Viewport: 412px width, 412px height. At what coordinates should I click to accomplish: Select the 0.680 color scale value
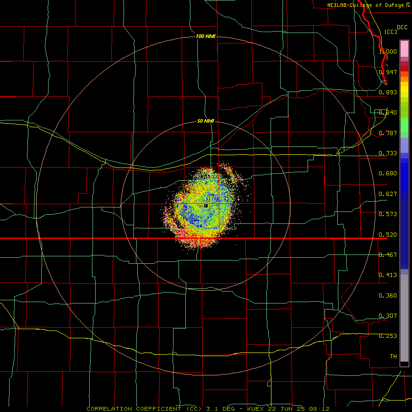388,173
